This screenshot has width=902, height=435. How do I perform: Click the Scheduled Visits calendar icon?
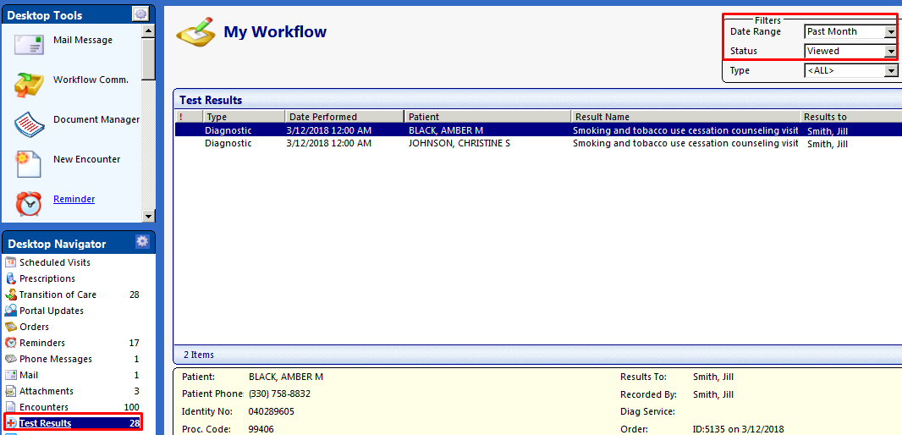[10, 262]
